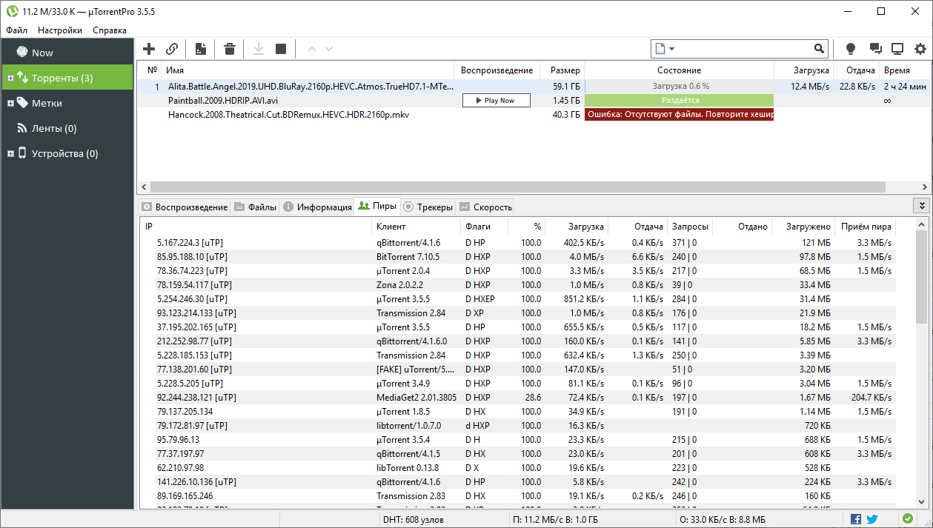Switch to the Трекеры tab
Image resolution: width=933 pixels, height=528 pixels.
coord(427,207)
